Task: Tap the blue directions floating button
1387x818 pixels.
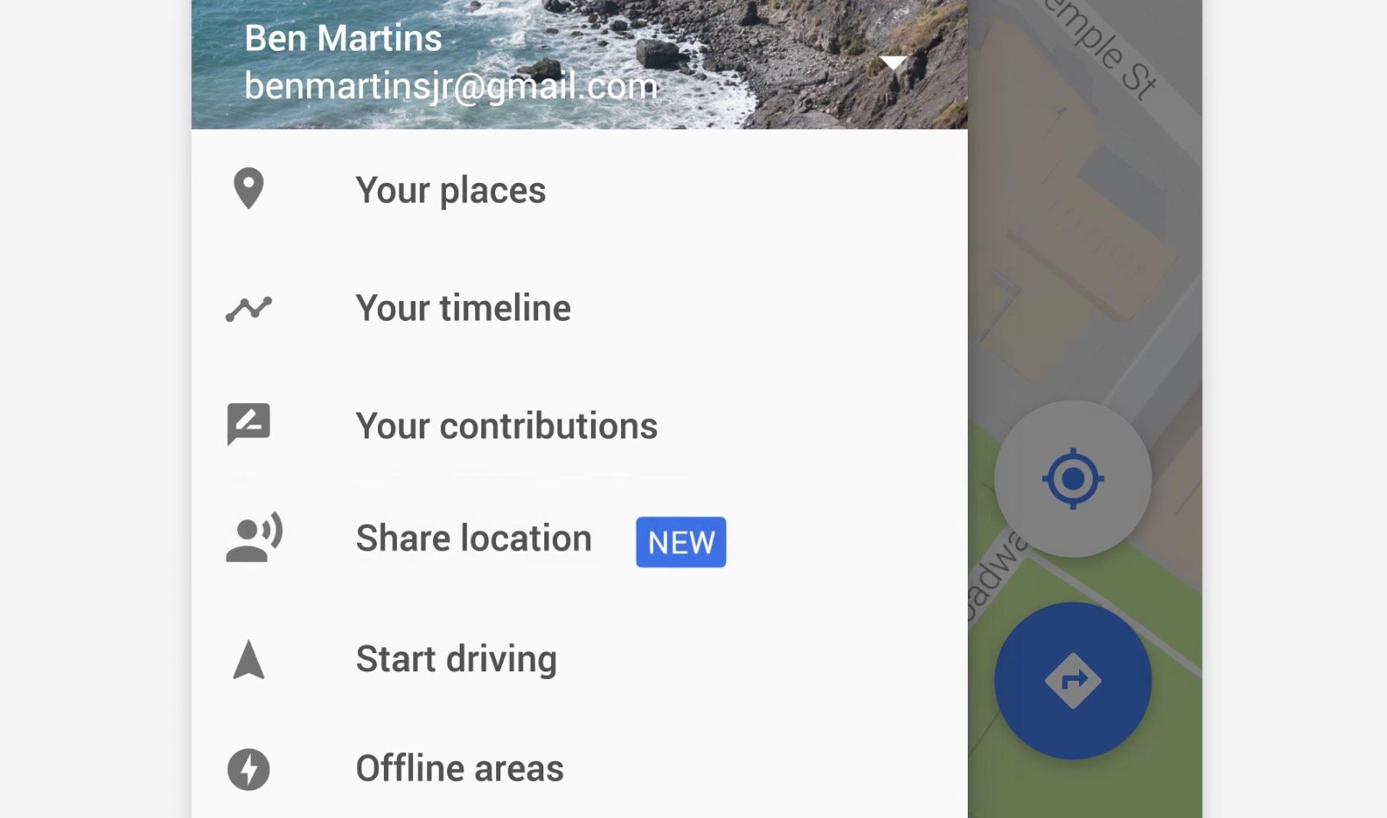Action: pos(1072,681)
